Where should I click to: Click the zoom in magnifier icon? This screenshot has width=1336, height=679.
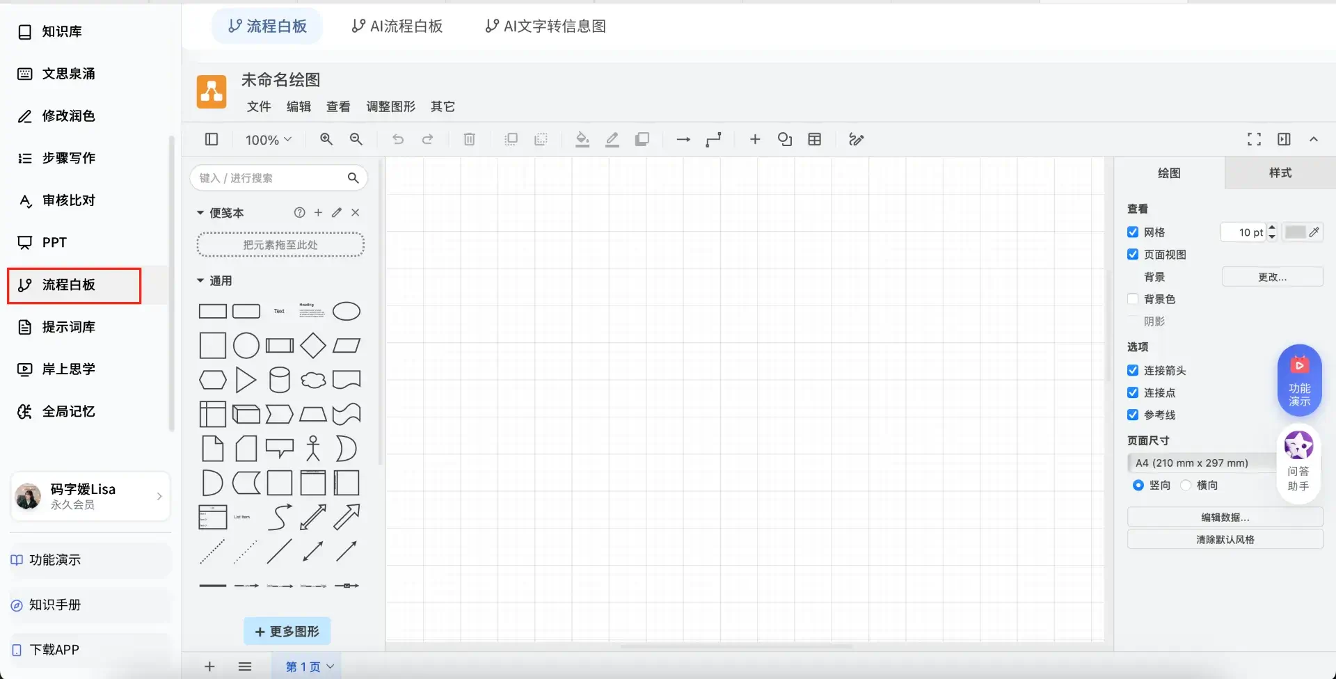click(326, 139)
